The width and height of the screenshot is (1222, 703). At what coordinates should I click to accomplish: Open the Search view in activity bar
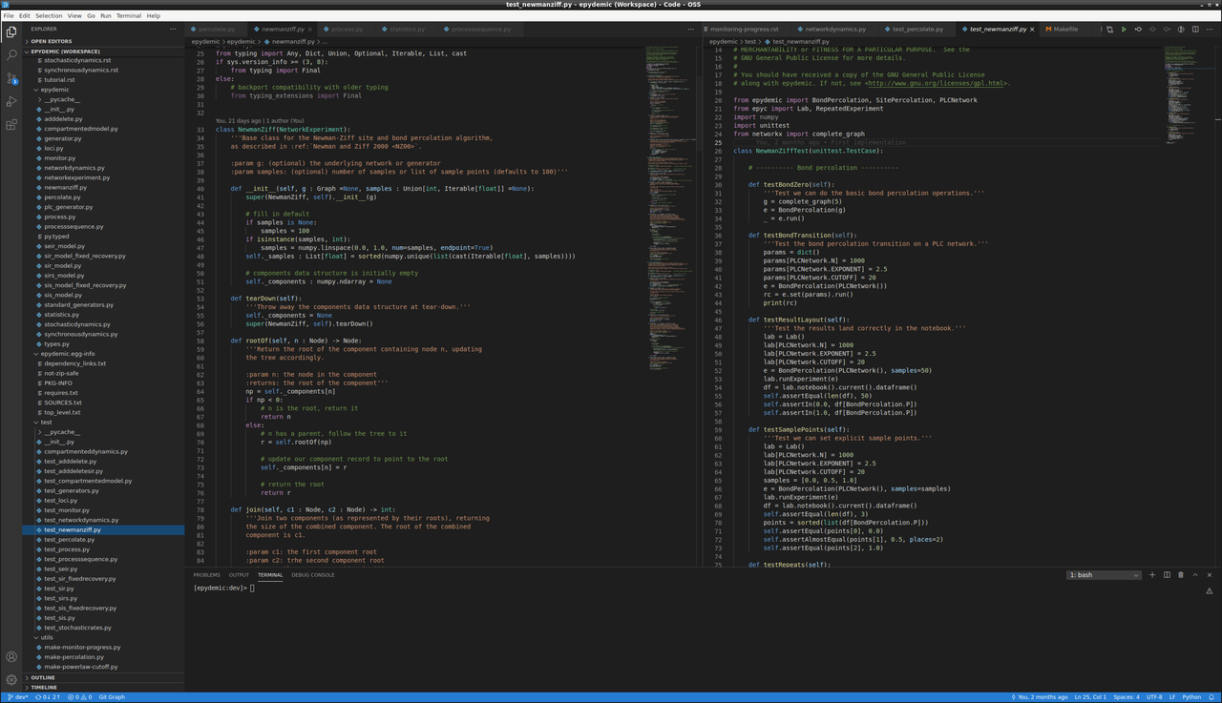(11, 54)
